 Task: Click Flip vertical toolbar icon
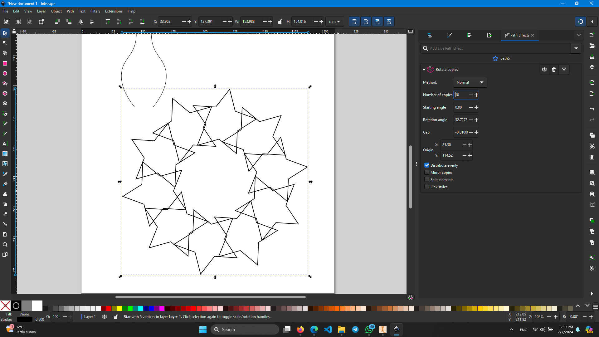92,22
